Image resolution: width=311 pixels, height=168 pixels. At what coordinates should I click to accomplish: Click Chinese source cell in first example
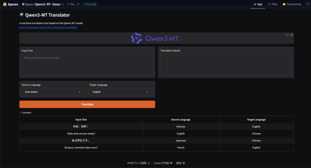click(181, 127)
